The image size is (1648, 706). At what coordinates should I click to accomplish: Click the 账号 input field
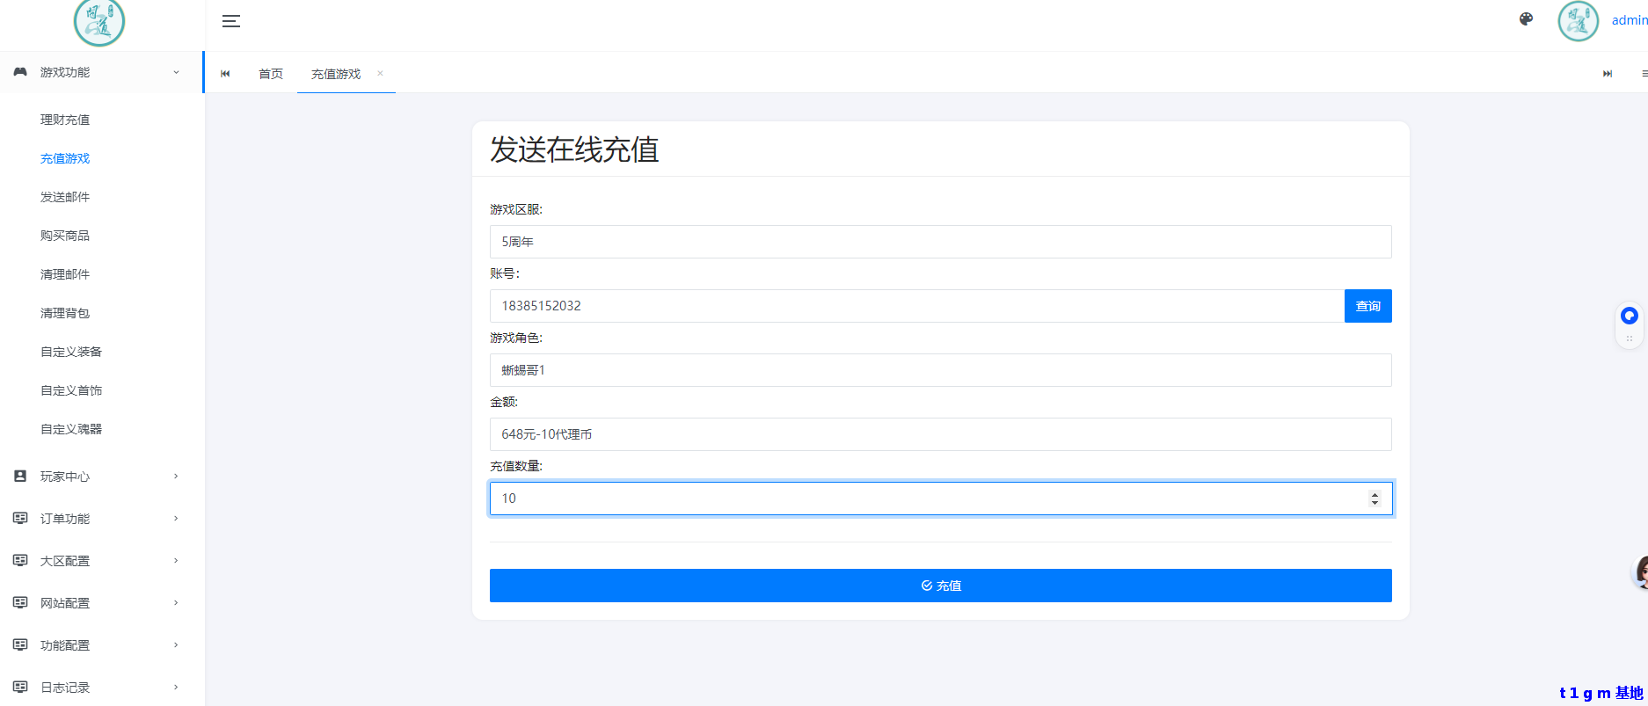pyautogui.click(x=915, y=306)
